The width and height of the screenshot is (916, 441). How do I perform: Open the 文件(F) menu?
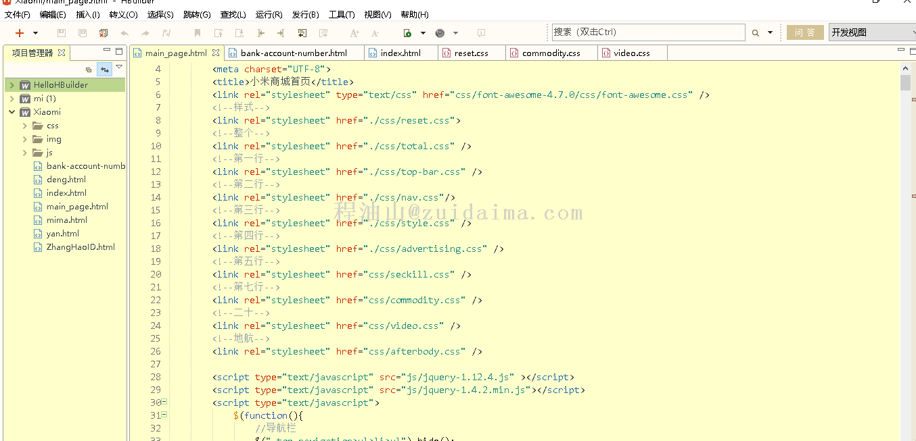point(18,14)
